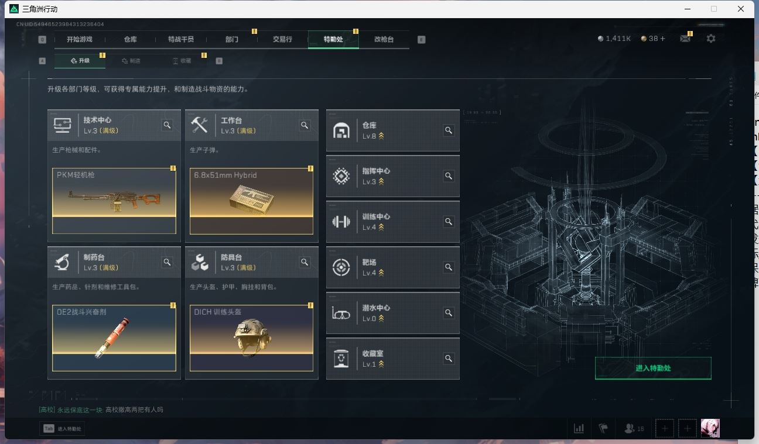The image size is (759, 444).
Task: Add currency with plus next to 38
Action: [662, 39]
